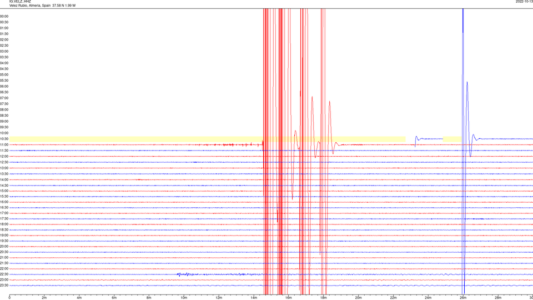533x300 pixels.
Task: Click the 2m axis tick label
Action: click(44, 298)
